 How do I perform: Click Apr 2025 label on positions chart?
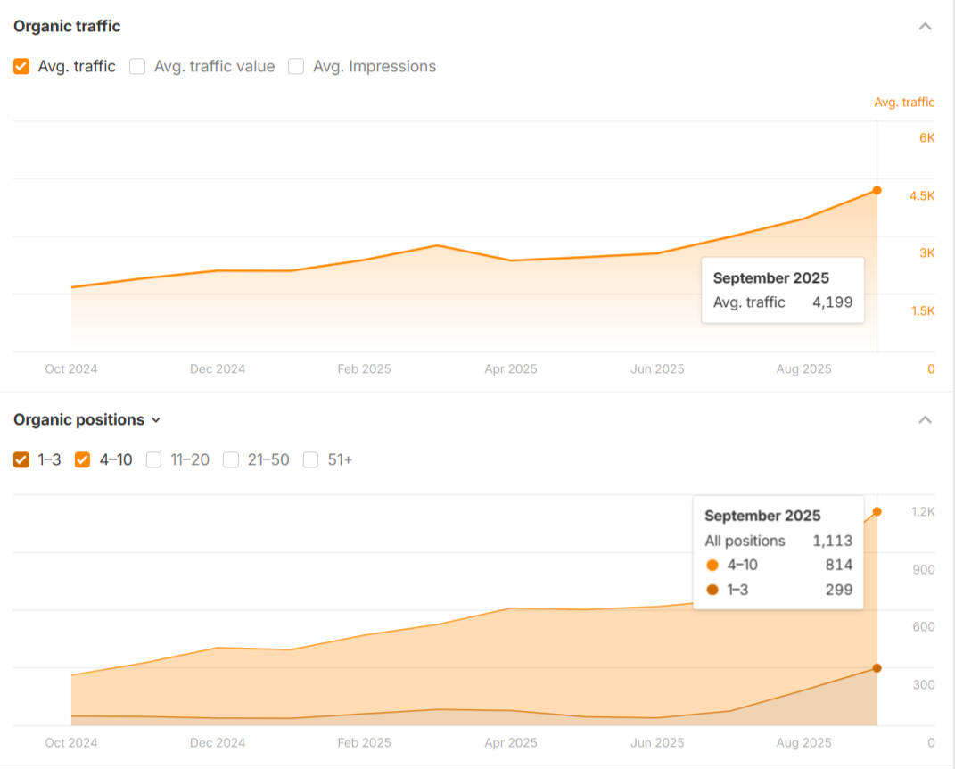click(x=511, y=743)
